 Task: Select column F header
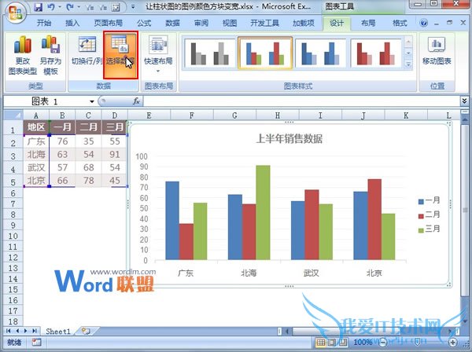(192, 115)
